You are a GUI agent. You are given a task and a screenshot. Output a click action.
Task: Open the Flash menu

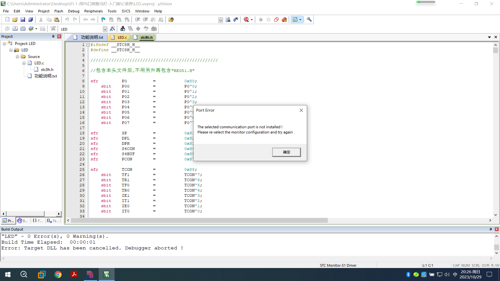pyautogui.click(x=59, y=11)
